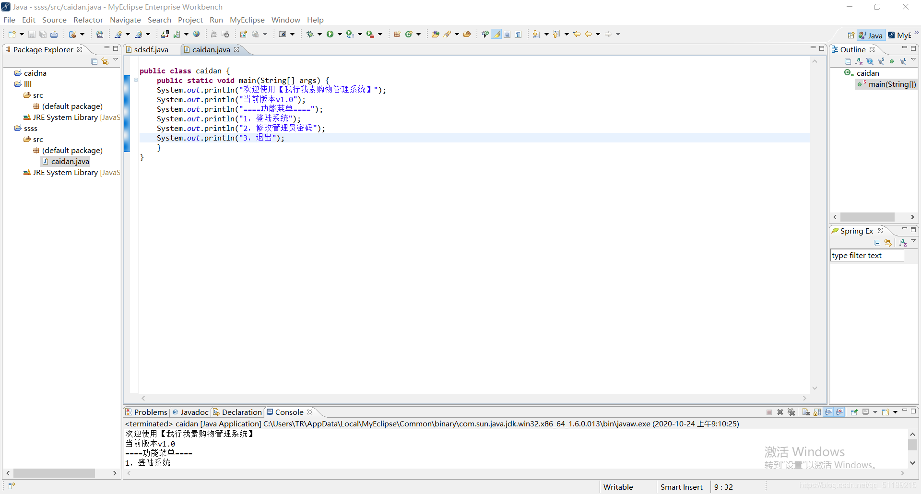Toggle Scroll Lock in Console
This screenshot has width=921, height=494.
pos(817,412)
